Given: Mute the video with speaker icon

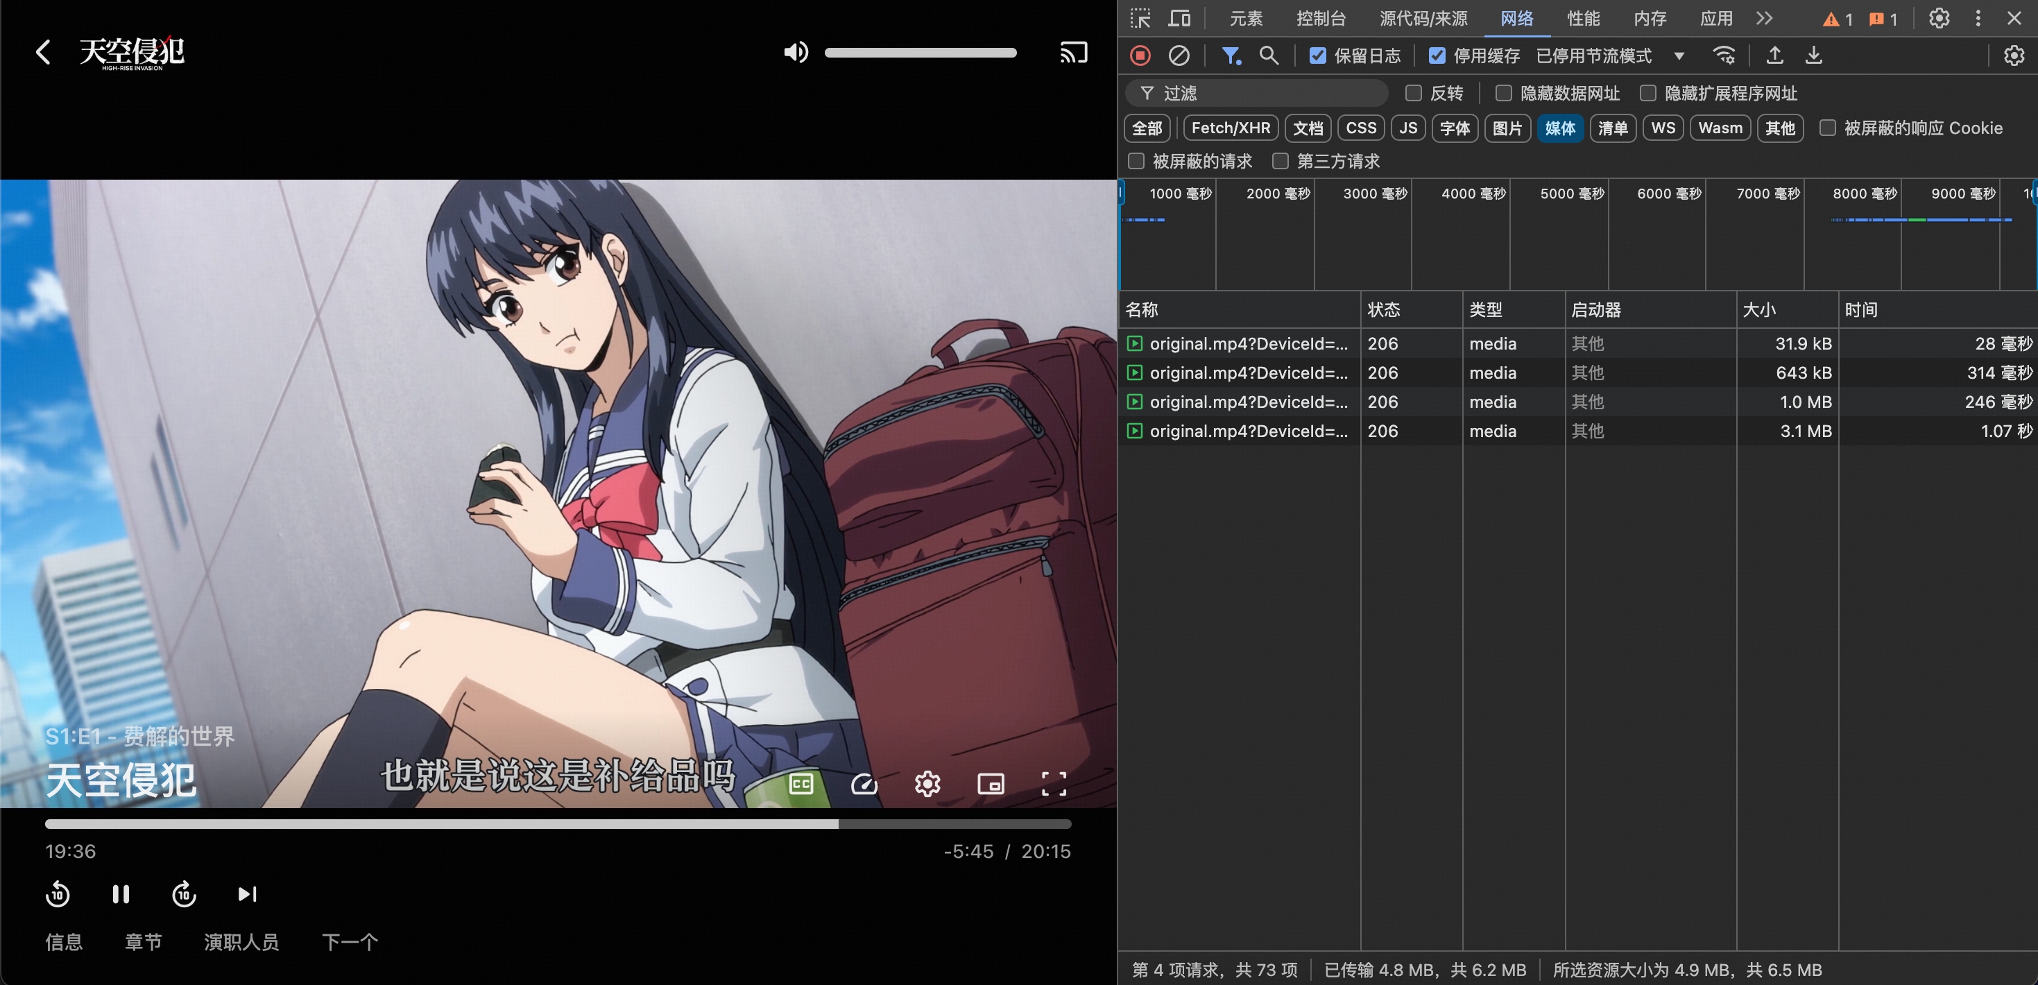Looking at the screenshot, I should point(795,53).
